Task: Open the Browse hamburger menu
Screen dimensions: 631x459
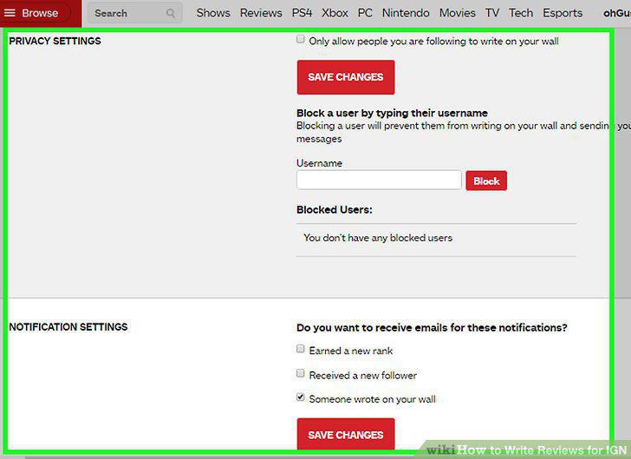Action: pos(31,13)
